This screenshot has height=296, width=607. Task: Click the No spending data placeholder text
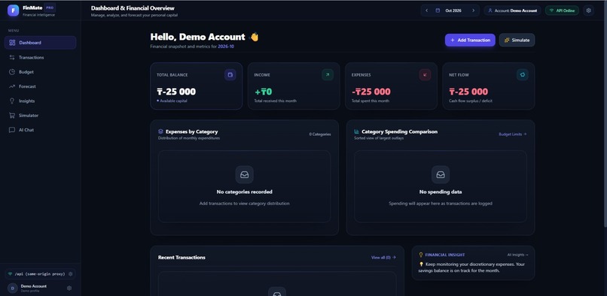tap(441, 192)
